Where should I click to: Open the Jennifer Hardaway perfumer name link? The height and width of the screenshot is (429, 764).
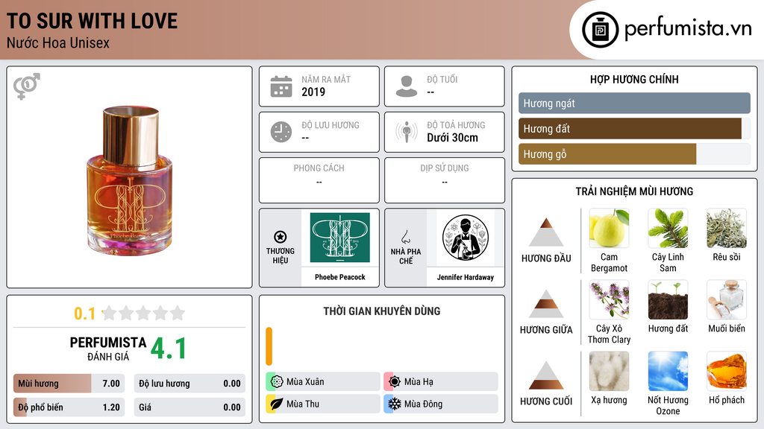click(x=466, y=277)
